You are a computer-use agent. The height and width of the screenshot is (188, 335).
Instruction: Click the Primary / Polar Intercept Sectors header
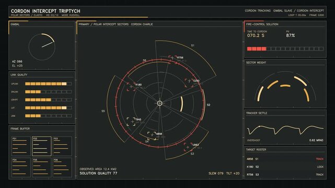115,25
